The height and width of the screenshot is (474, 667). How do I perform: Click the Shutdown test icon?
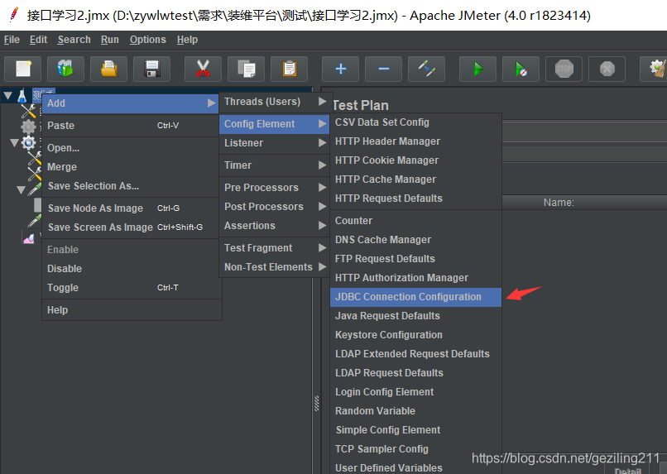click(607, 69)
